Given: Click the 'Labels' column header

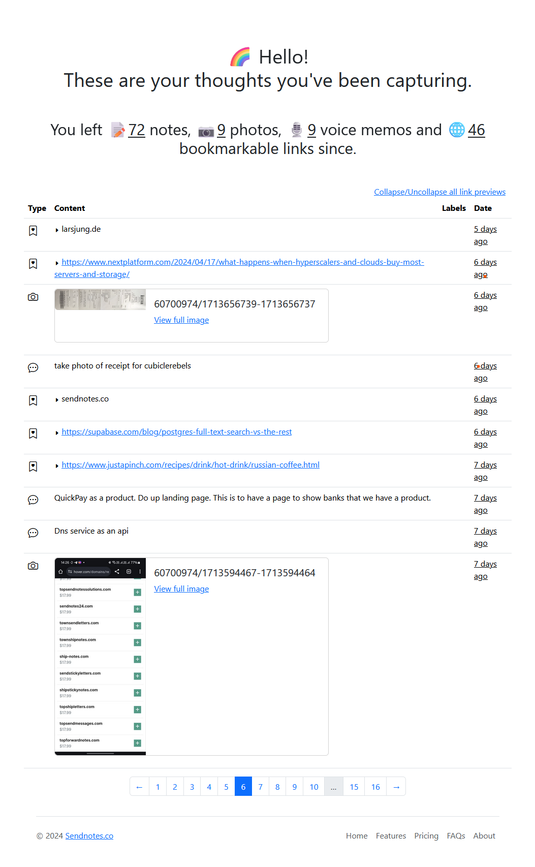Looking at the screenshot, I should pyautogui.click(x=454, y=208).
